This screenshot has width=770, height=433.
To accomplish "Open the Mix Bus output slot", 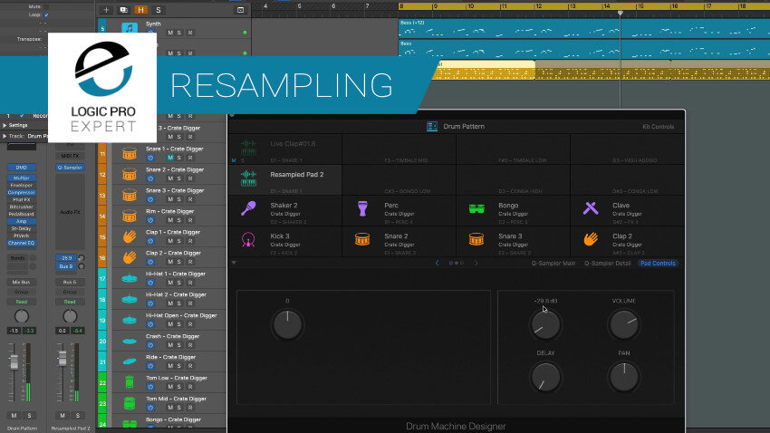I will coord(21,283).
